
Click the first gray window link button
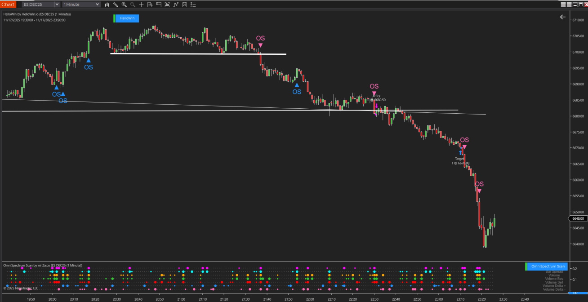point(564,4)
